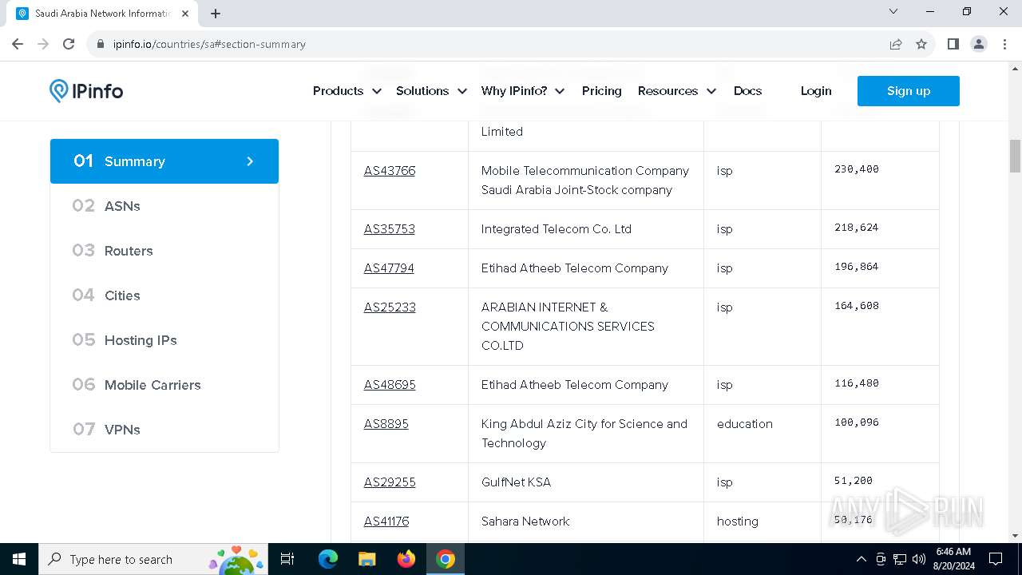
Task: Share this page icon in address bar
Action: [896, 44]
